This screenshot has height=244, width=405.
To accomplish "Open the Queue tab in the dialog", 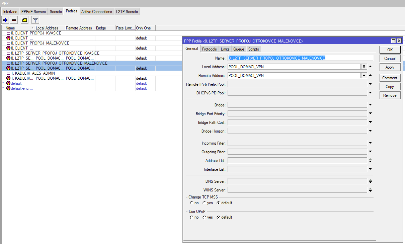I will tap(239, 49).
